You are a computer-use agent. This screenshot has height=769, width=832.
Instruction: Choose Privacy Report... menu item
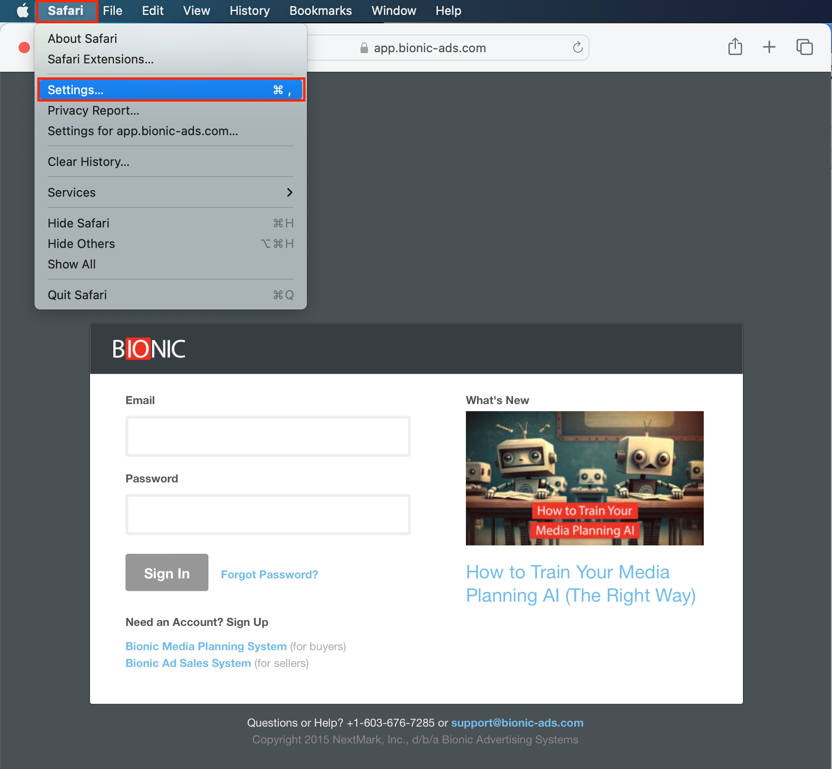coord(93,110)
